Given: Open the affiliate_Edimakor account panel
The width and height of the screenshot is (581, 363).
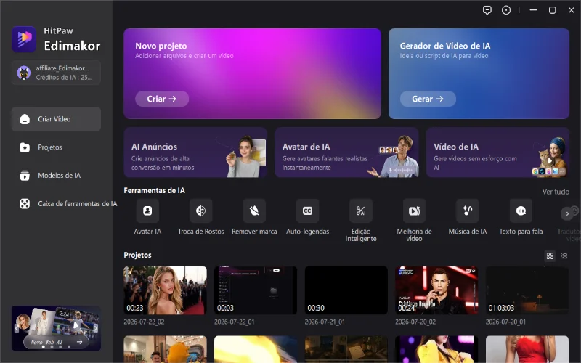Looking at the screenshot, I should coord(56,73).
